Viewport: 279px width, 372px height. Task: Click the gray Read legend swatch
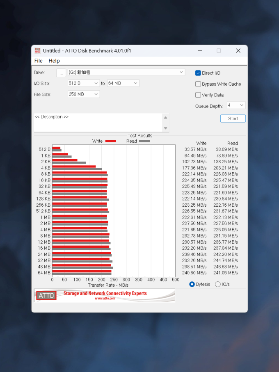point(144,141)
